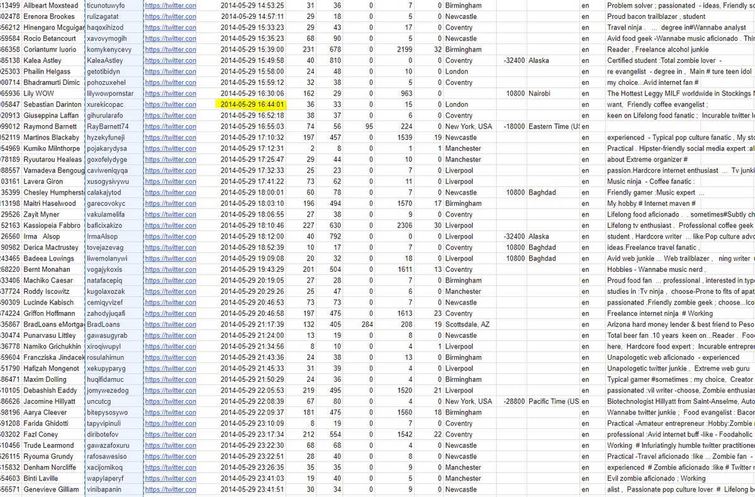Open the Twitter link in Kalea Astley's row
The height and width of the screenshot is (497, 755).
(x=170, y=60)
